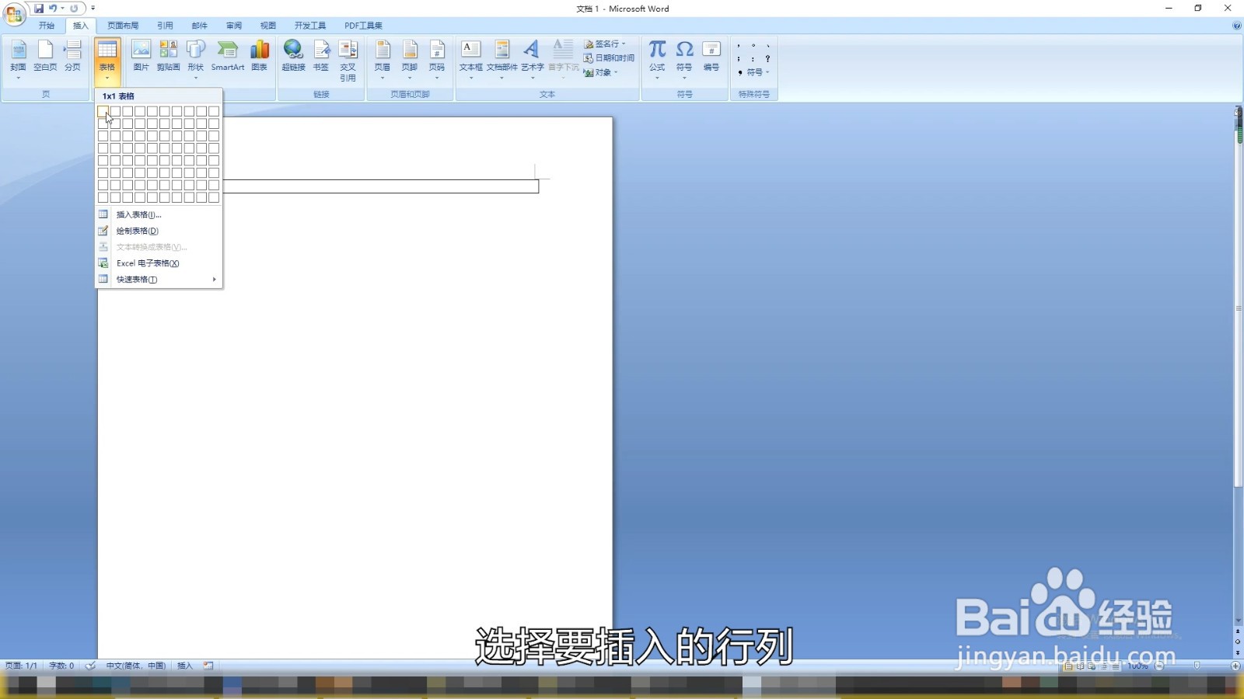Open the 审阅 ribbon tab

tap(234, 26)
